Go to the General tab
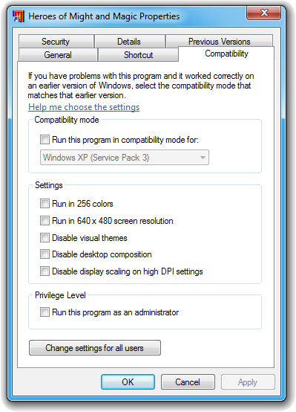 [x=58, y=55]
